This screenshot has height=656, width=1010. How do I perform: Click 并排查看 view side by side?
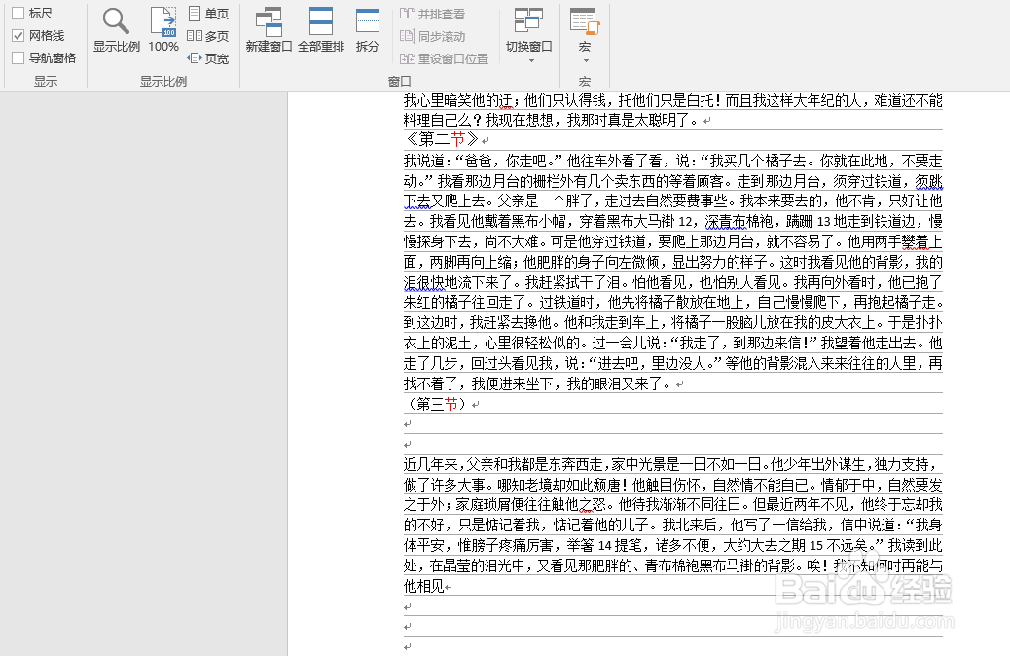(432, 14)
